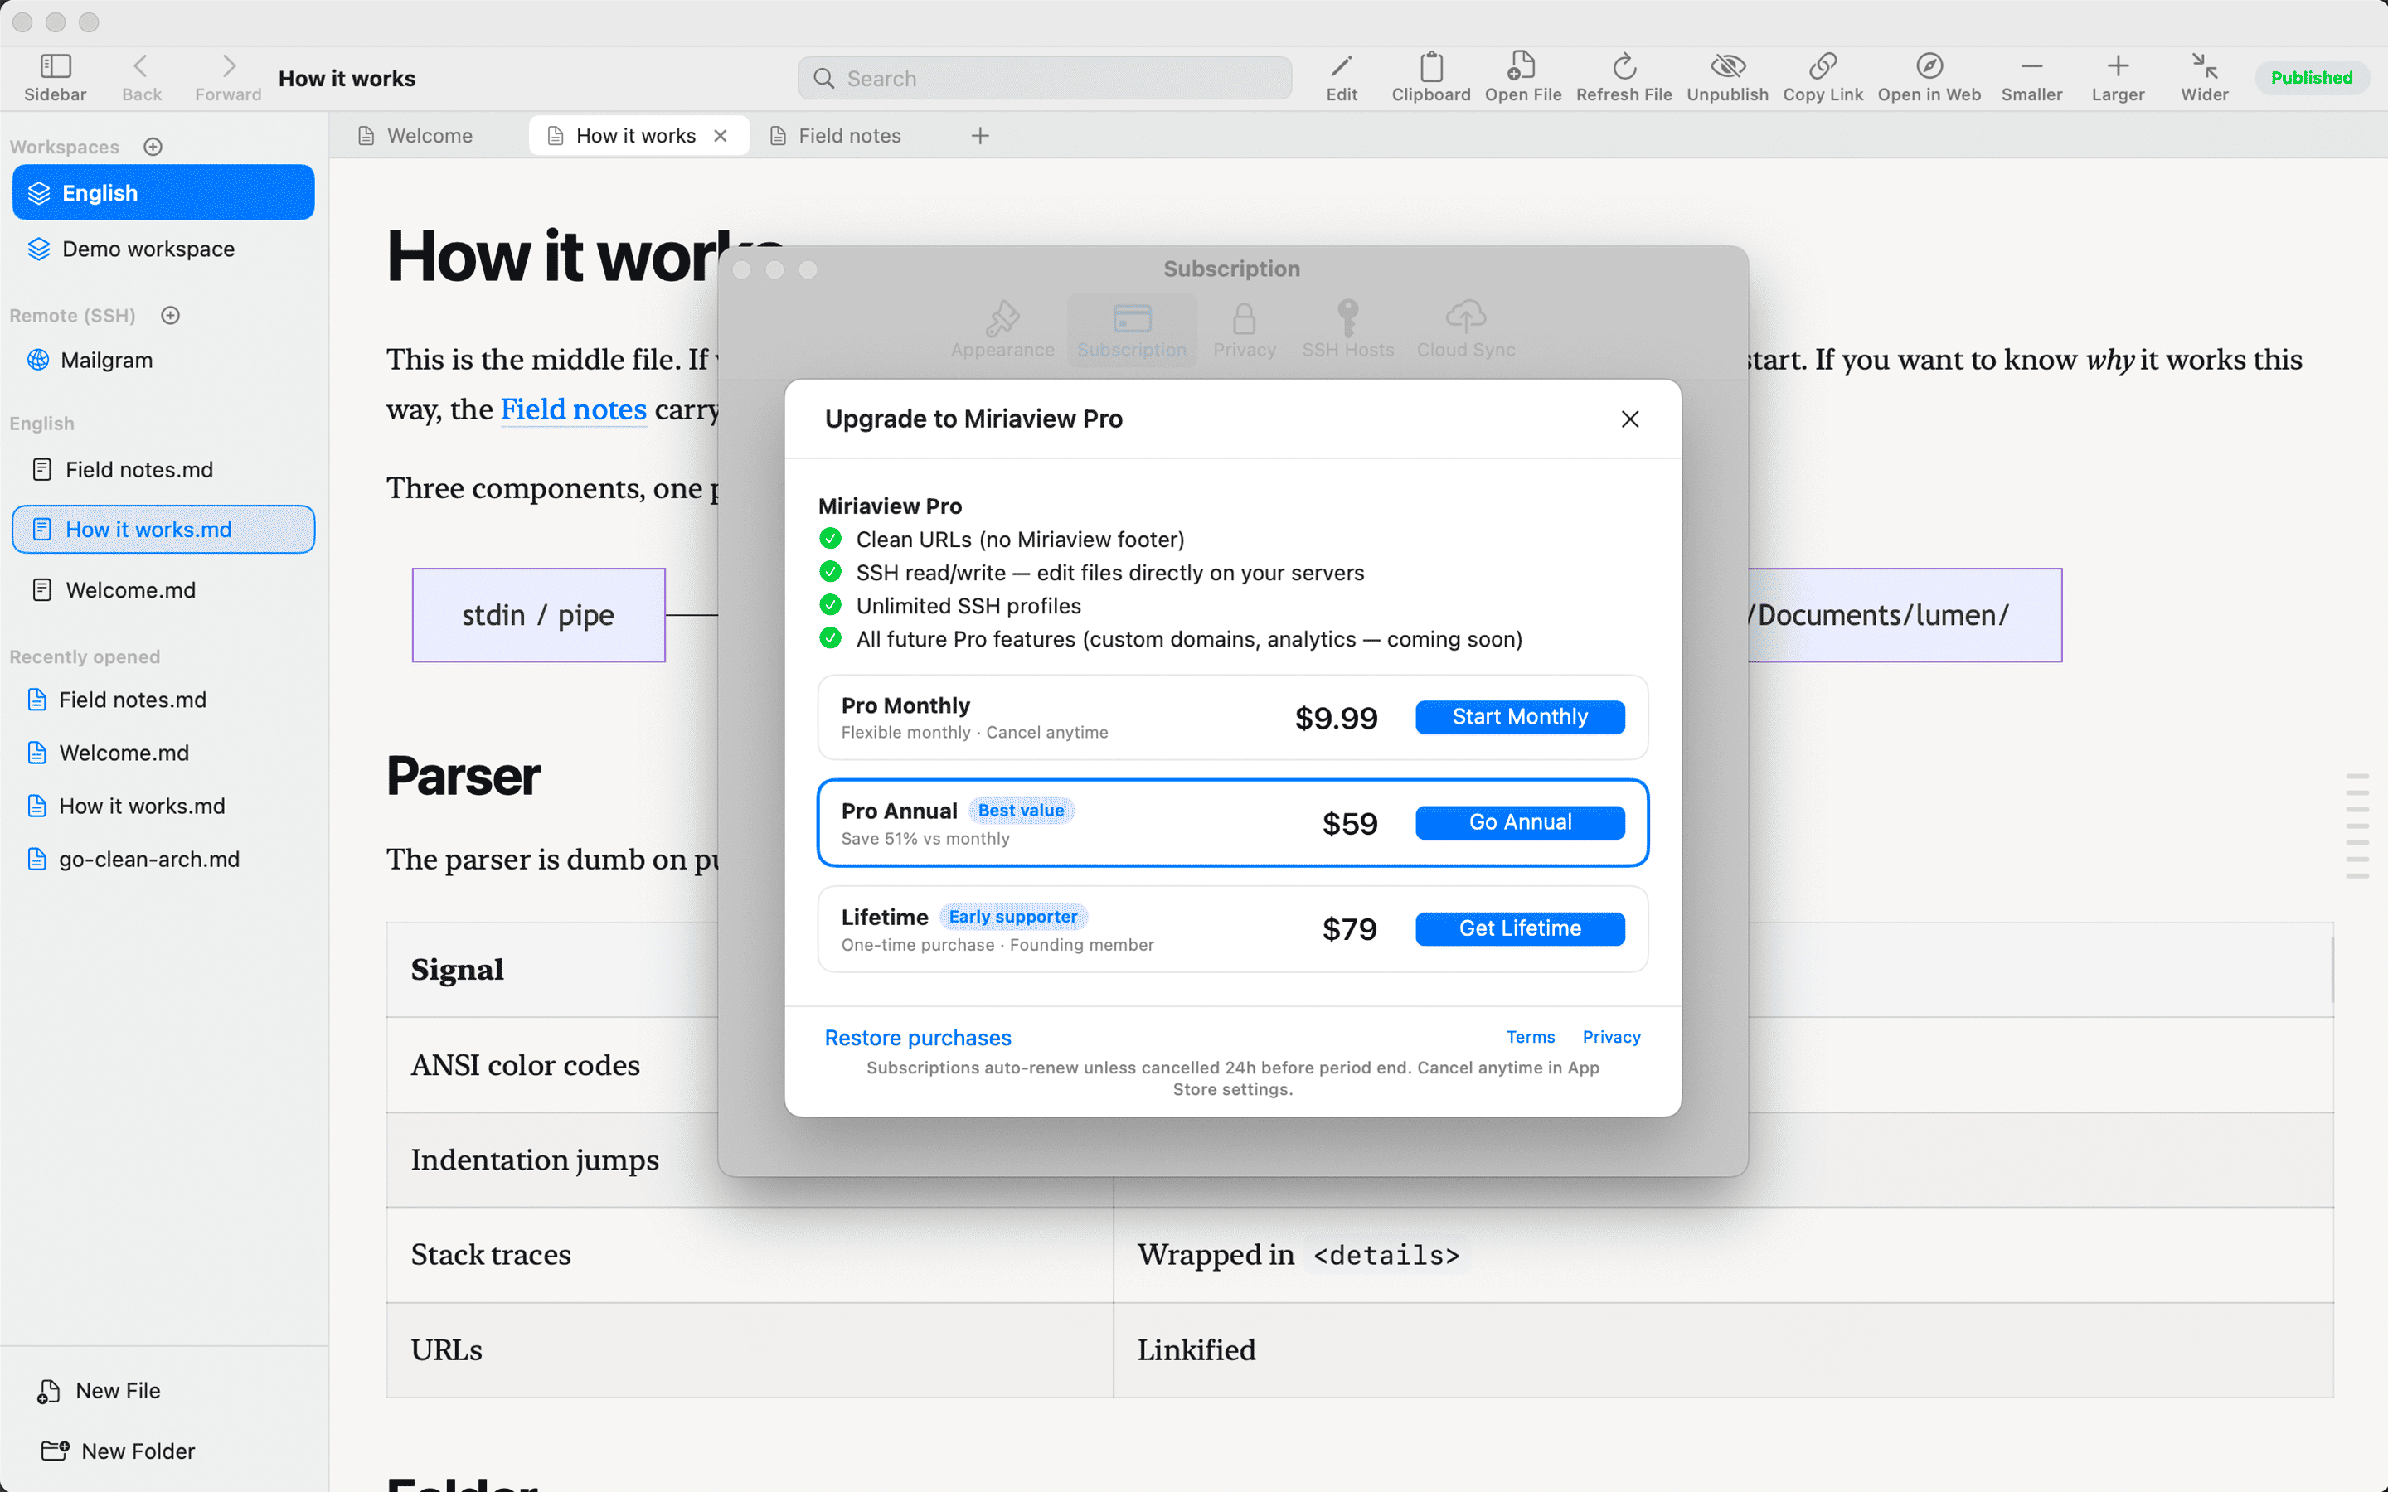Make text Larger with plus icon

pyautogui.click(x=2118, y=66)
